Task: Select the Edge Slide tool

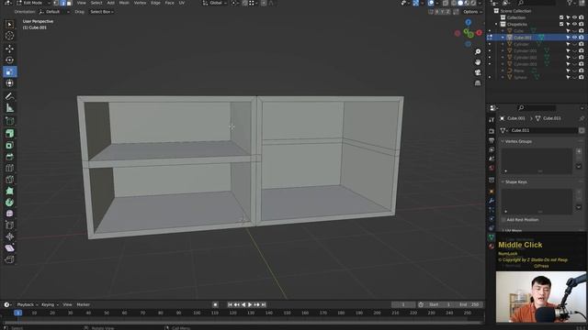Action: [x=10, y=225]
